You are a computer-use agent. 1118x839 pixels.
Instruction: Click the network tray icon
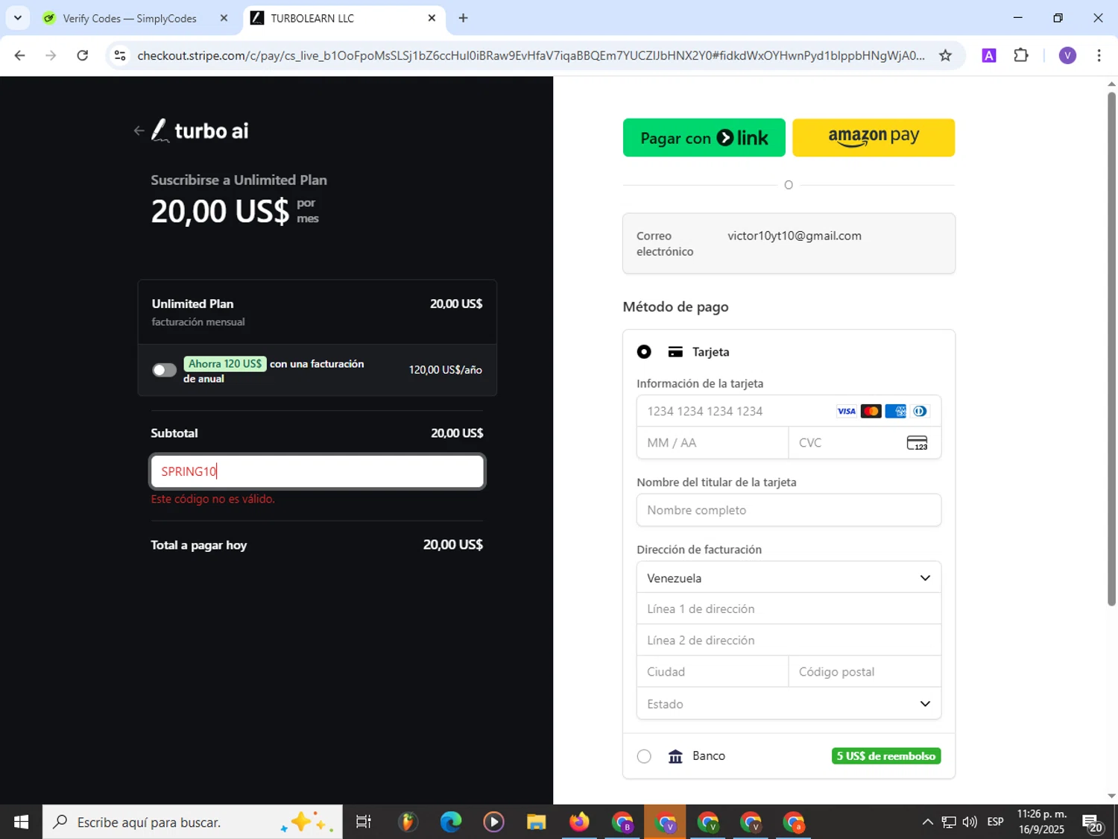pyautogui.click(x=948, y=822)
